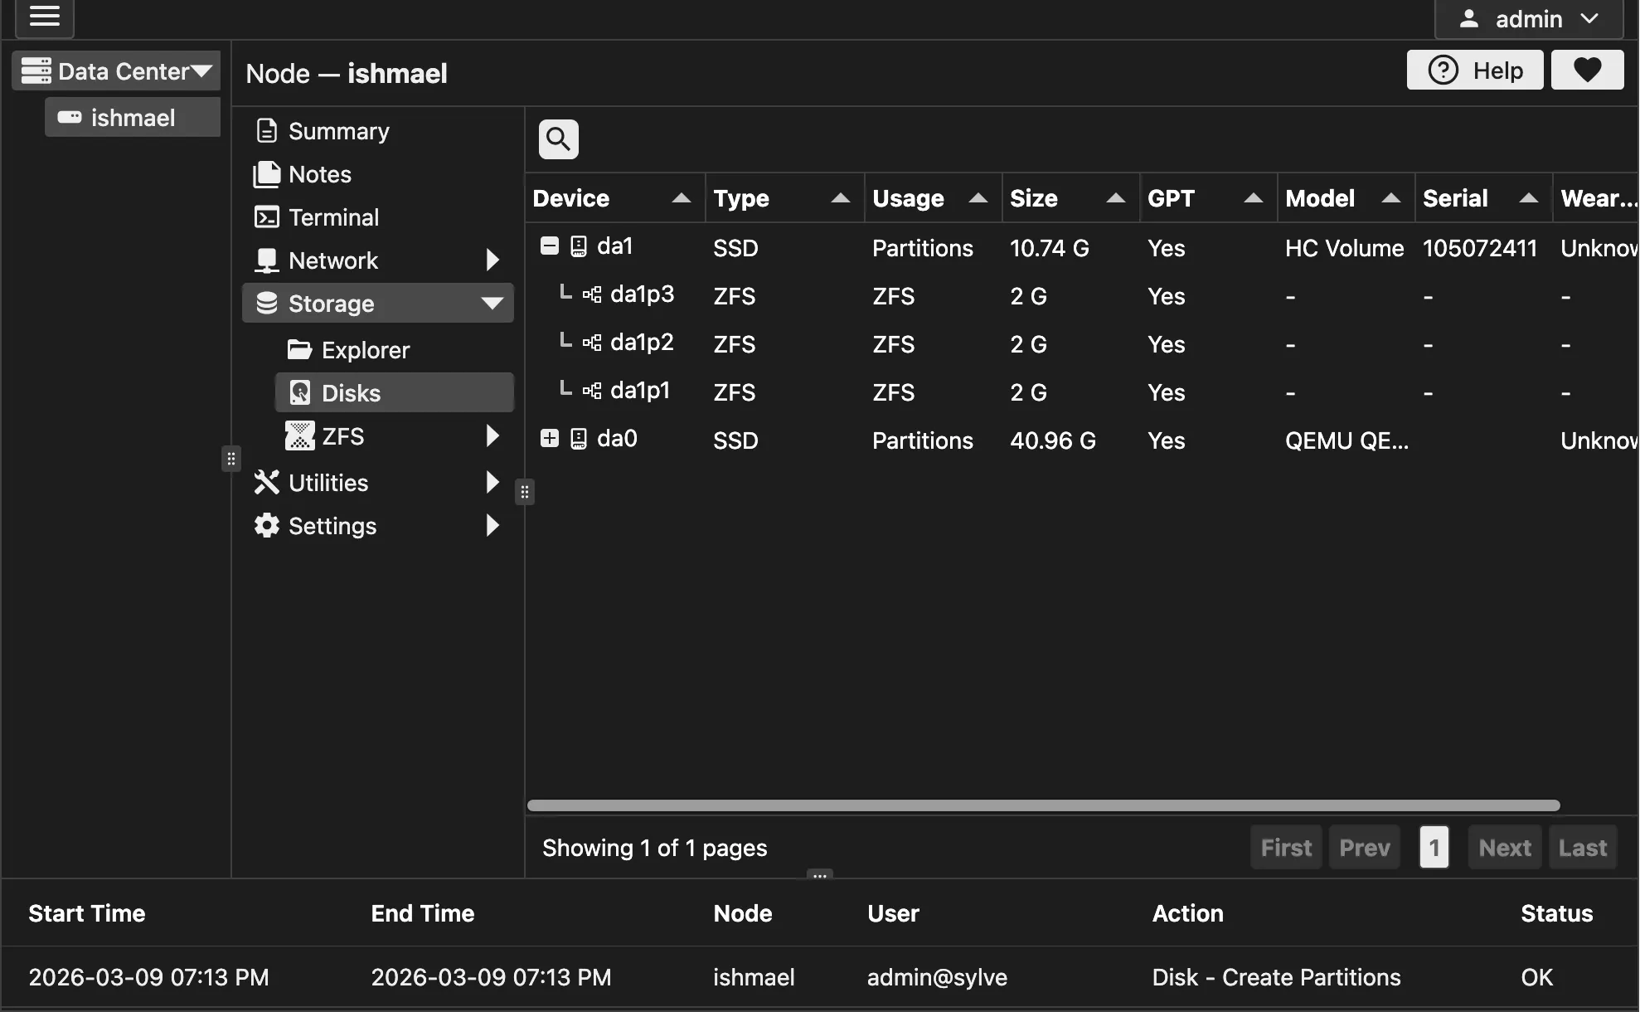1640x1012 pixels.
Task: Expand the Network submenu arrow
Action: pyautogui.click(x=492, y=260)
